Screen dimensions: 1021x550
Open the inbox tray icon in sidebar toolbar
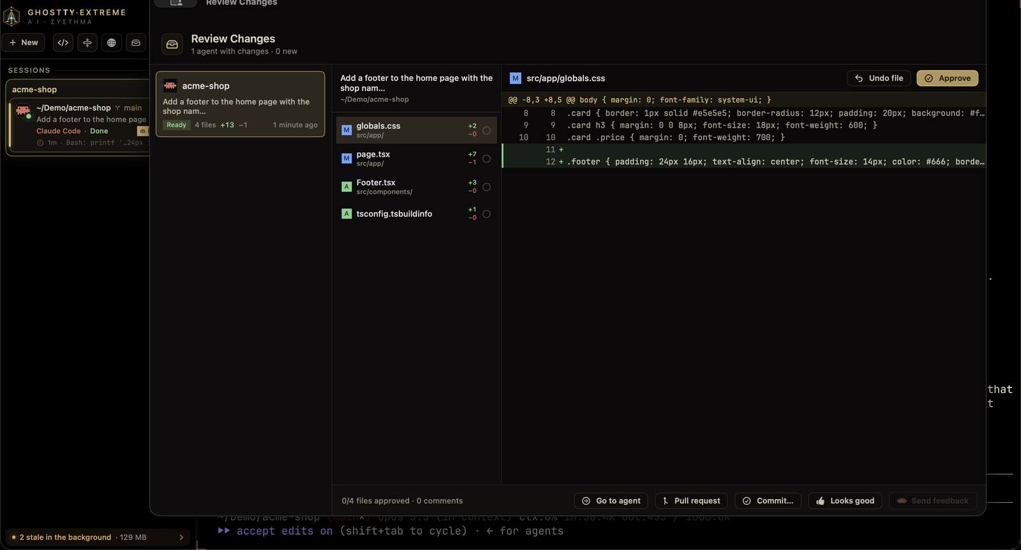tap(136, 43)
